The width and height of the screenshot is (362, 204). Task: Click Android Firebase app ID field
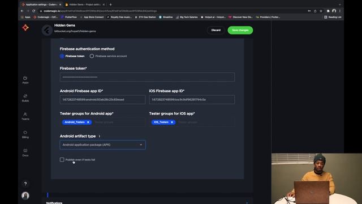(102, 100)
